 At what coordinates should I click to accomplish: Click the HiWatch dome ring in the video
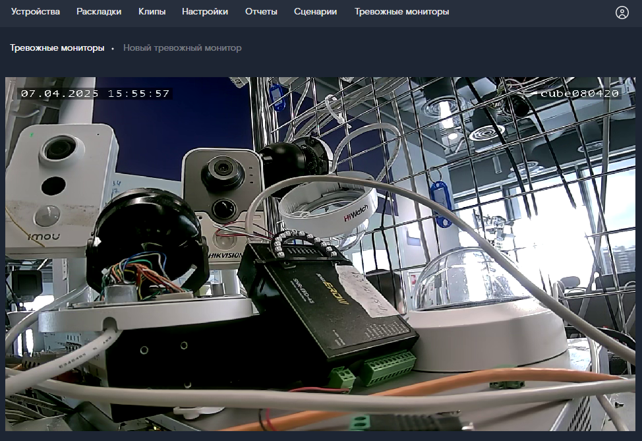pos(328,205)
